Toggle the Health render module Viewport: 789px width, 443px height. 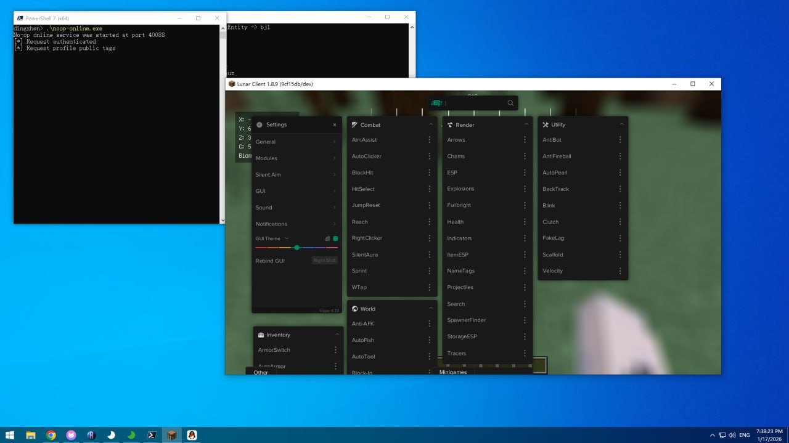tap(456, 222)
